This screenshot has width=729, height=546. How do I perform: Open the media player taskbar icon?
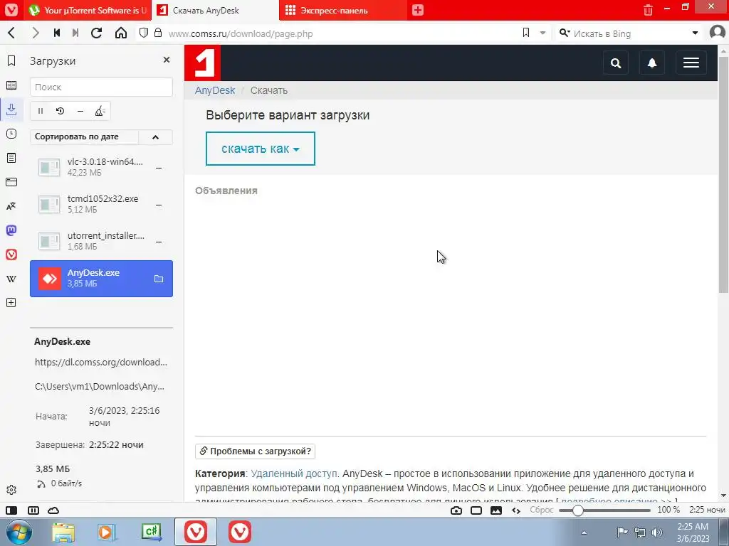[107, 532]
